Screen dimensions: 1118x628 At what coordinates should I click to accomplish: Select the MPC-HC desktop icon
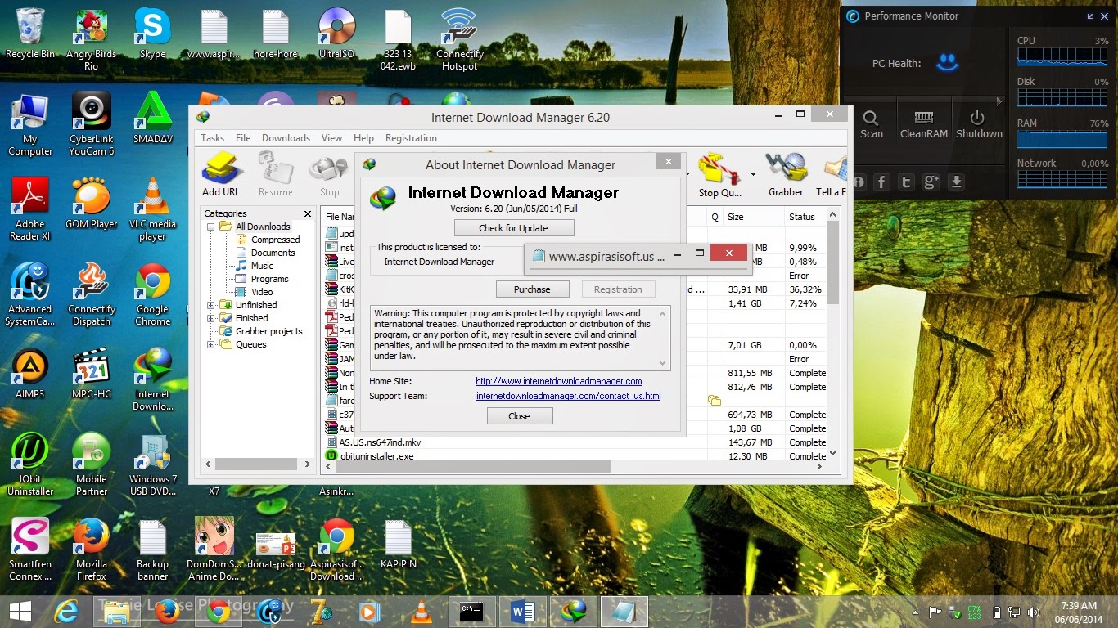click(91, 374)
